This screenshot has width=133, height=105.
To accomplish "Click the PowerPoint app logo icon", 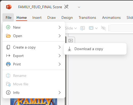I will [9, 7].
